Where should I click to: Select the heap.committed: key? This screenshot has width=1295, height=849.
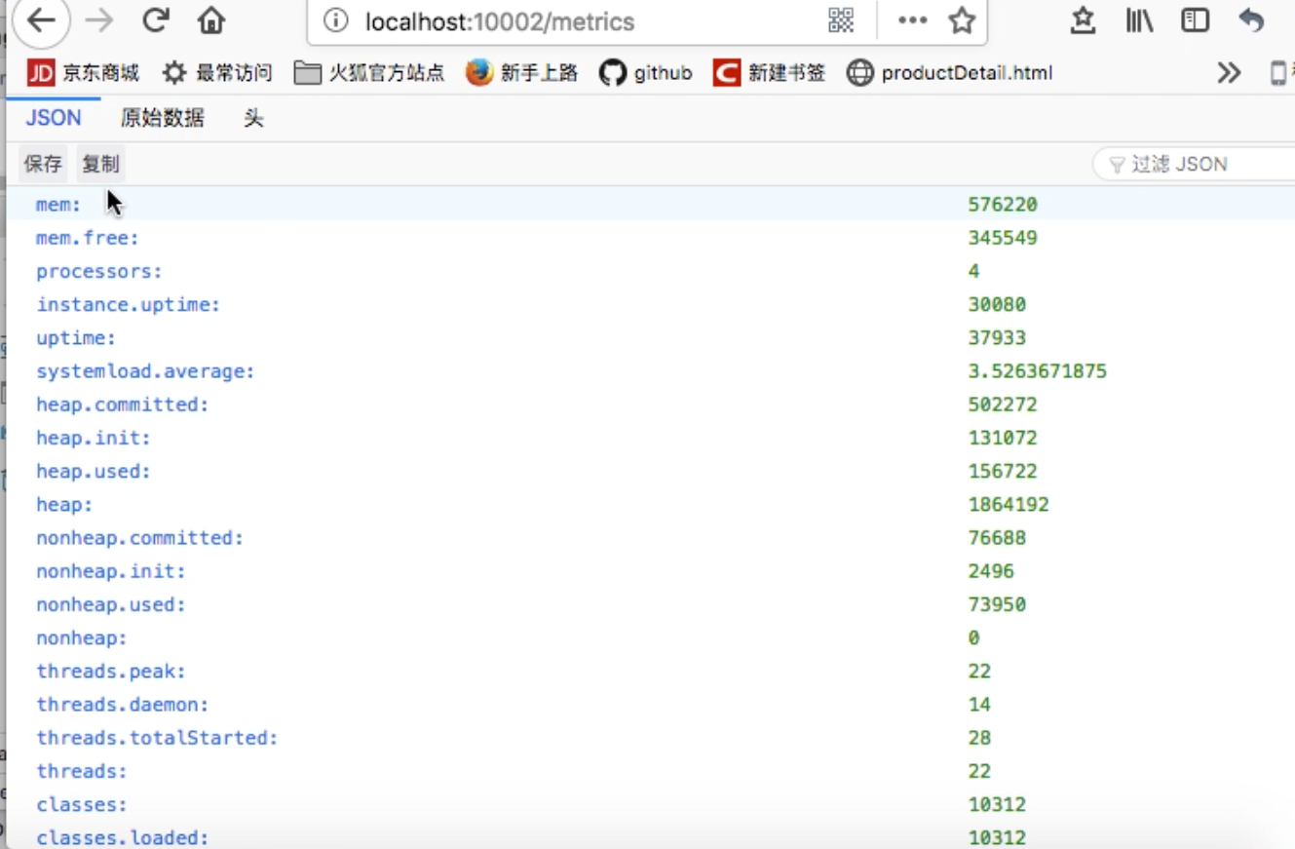pyautogui.click(x=123, y=405)
